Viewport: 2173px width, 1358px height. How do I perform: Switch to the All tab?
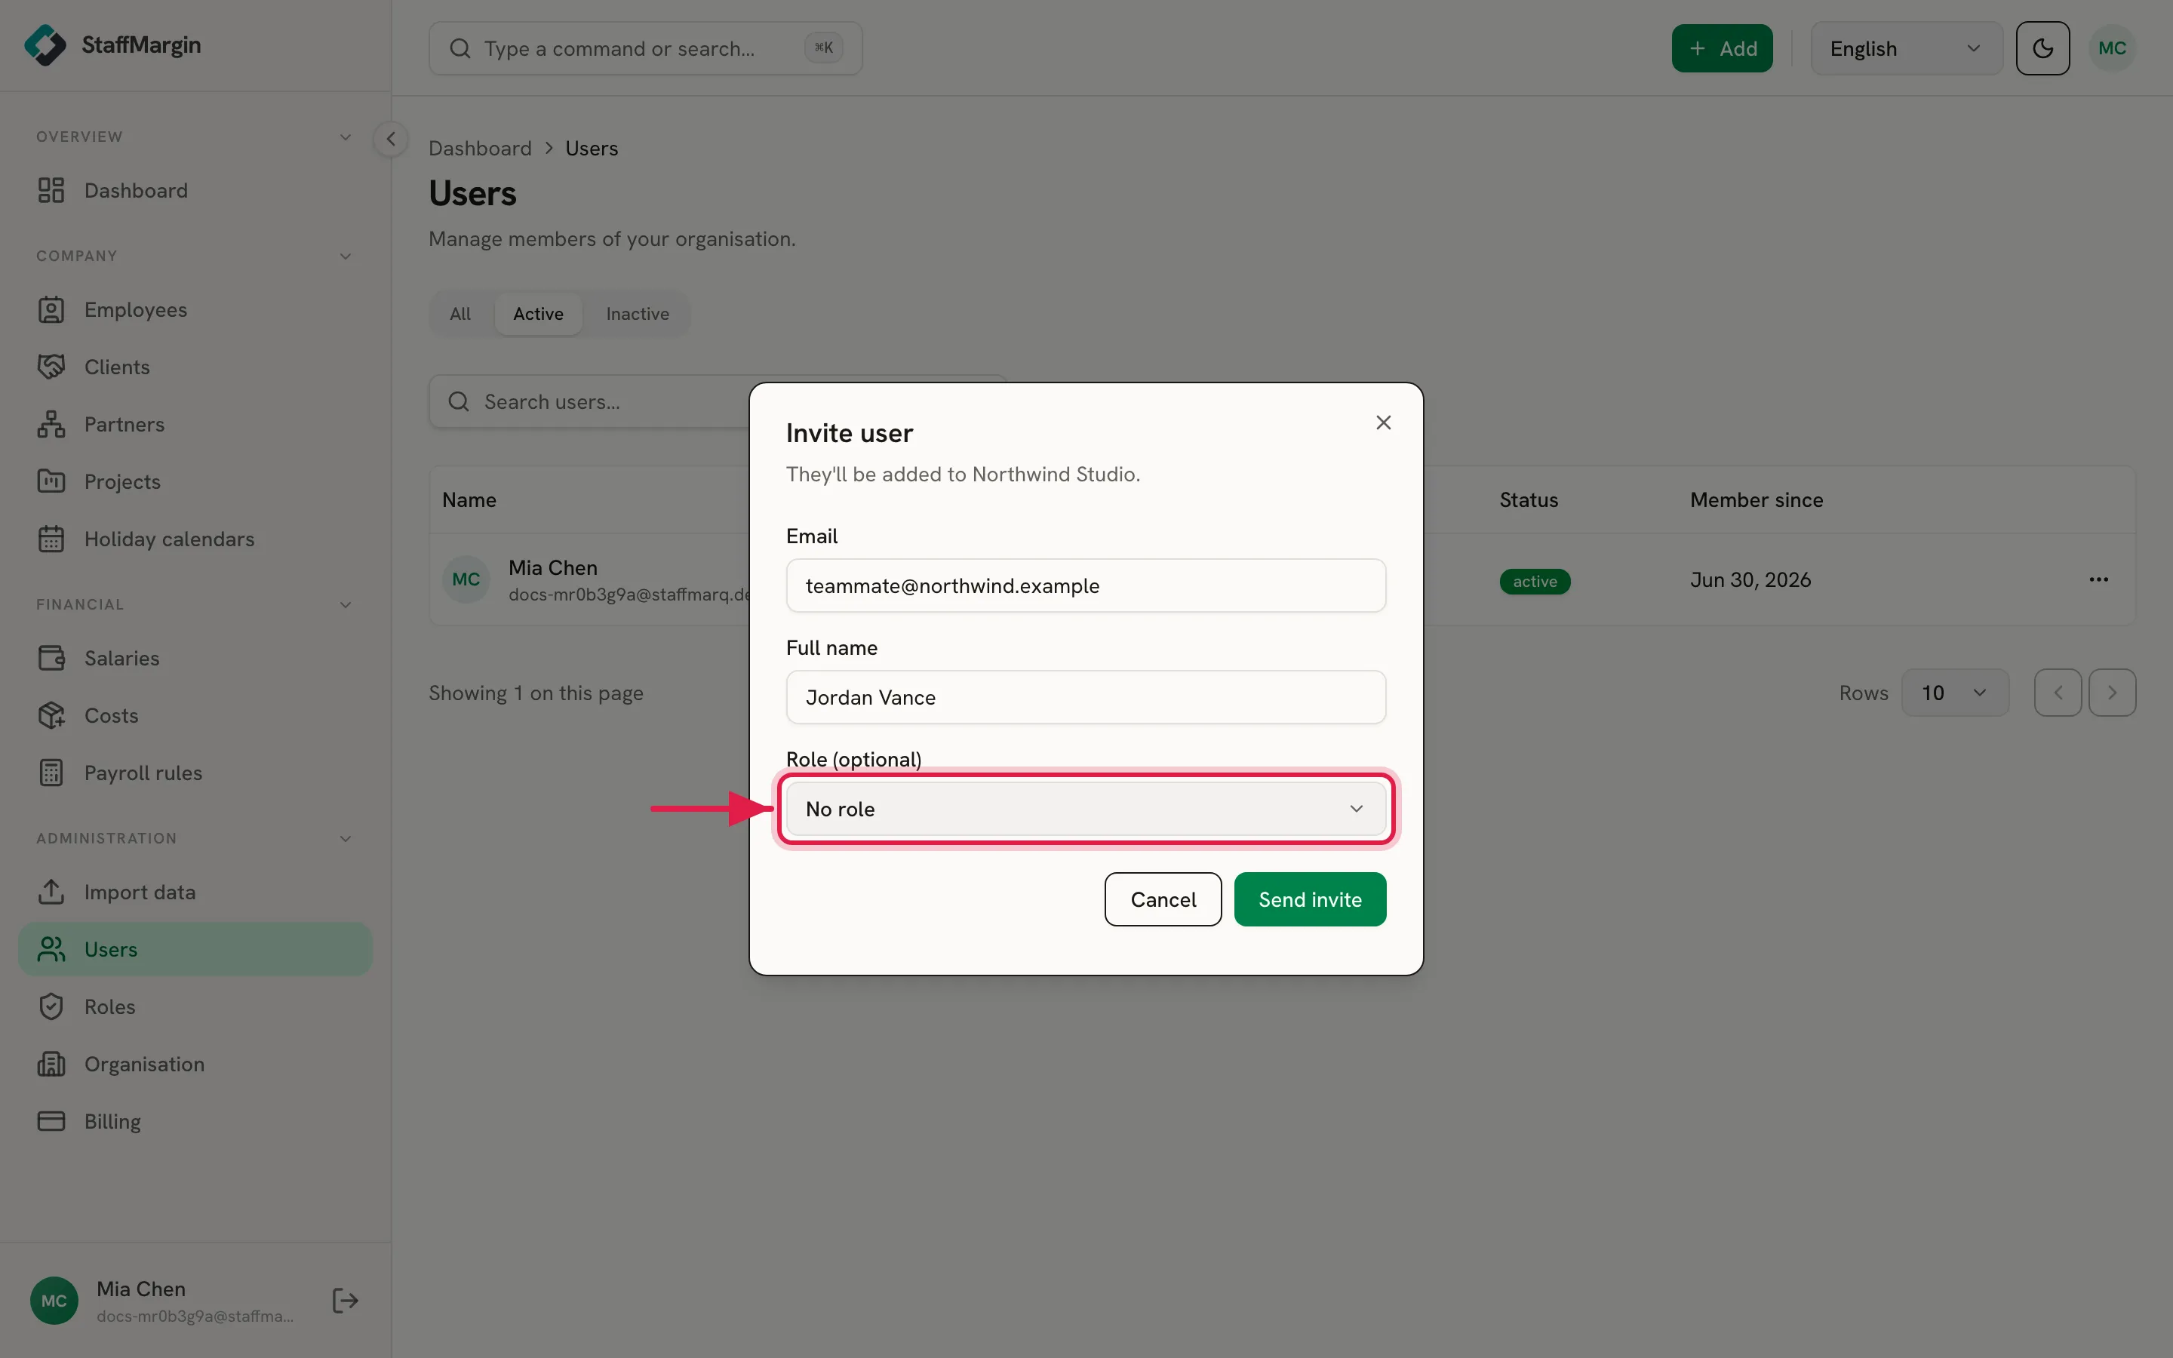point(459,313)
